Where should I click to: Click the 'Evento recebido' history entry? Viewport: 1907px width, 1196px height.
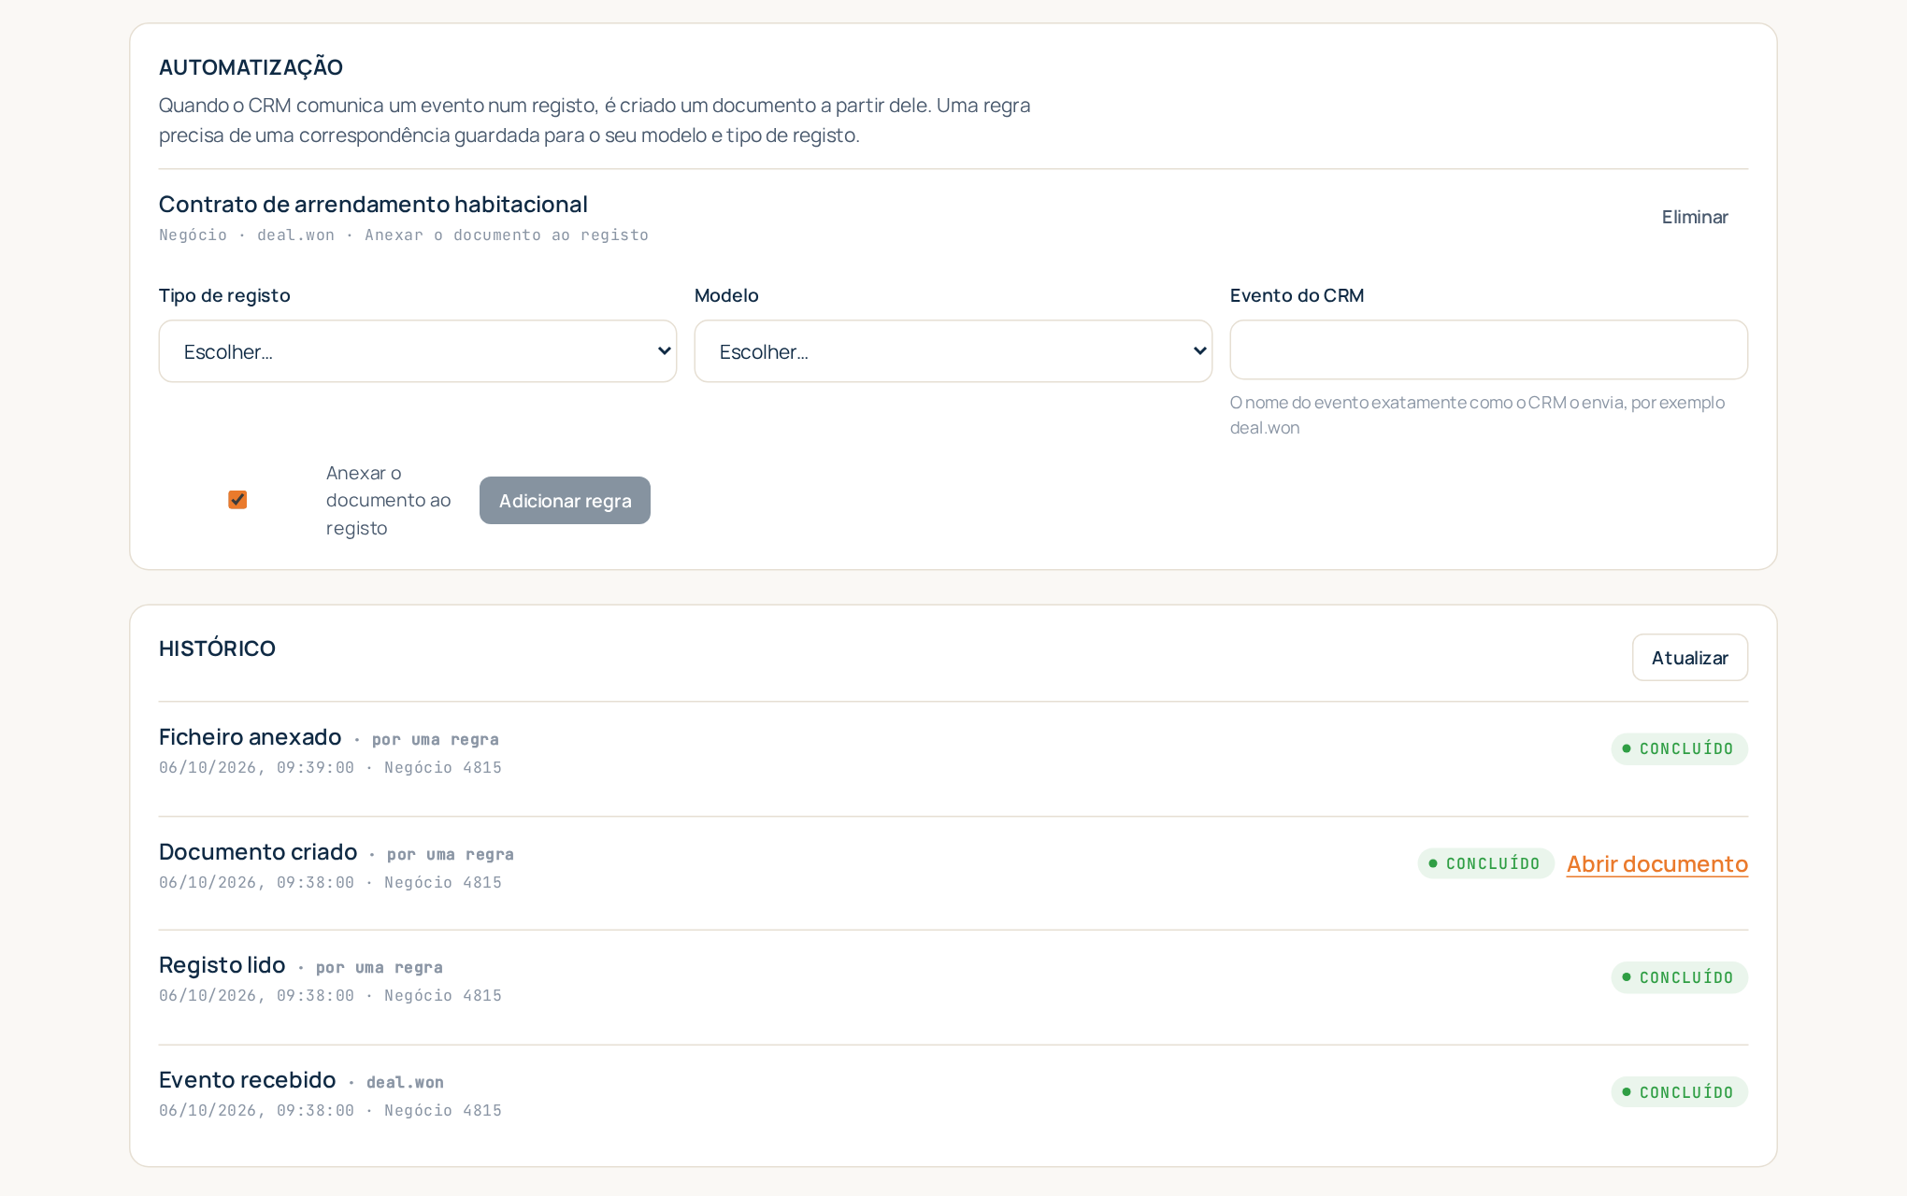953,1093
